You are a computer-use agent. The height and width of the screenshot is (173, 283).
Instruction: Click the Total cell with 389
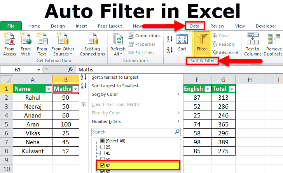223,142
